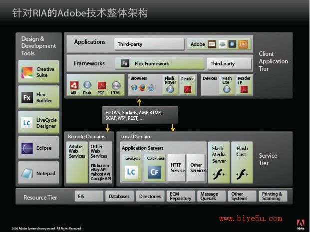This screenshot has height=232, width=310.
Task: Click the Reader LE PDF icon
Action: coord(244,89)
